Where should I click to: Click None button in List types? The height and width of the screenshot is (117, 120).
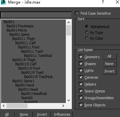110,64
